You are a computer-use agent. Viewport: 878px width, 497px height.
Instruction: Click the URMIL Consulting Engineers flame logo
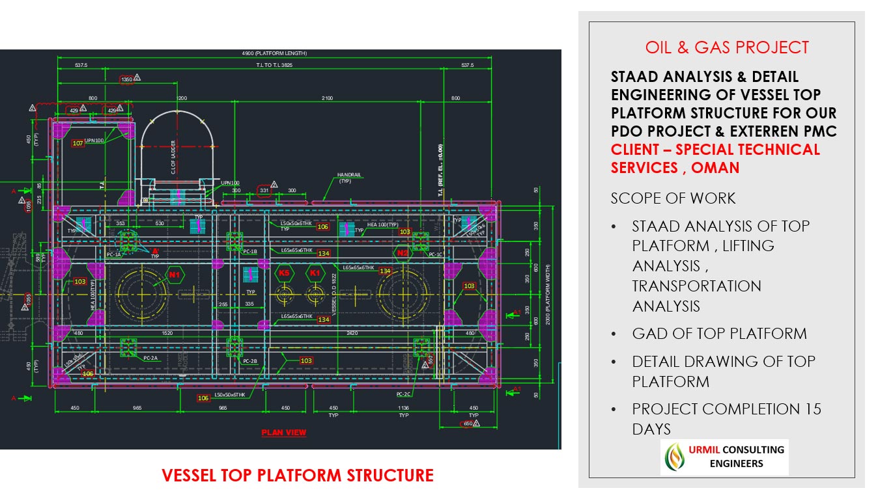[x=674, y=457]
